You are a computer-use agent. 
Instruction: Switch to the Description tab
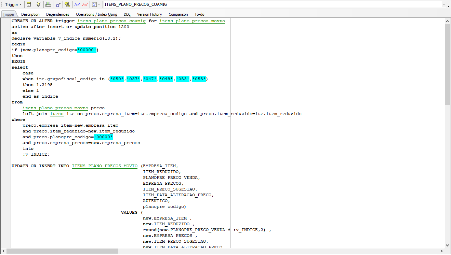click(x=30, y=14)
